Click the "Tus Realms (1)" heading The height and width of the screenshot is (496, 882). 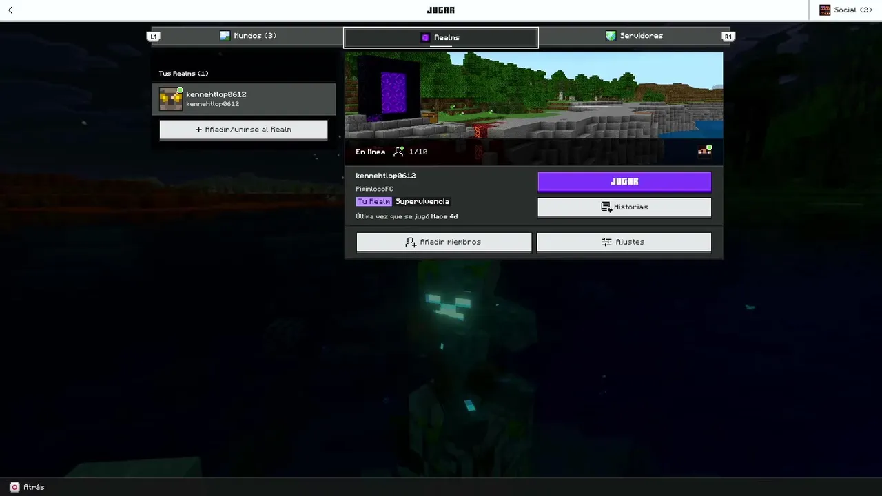pyautogui.click(x=183, y=74)
